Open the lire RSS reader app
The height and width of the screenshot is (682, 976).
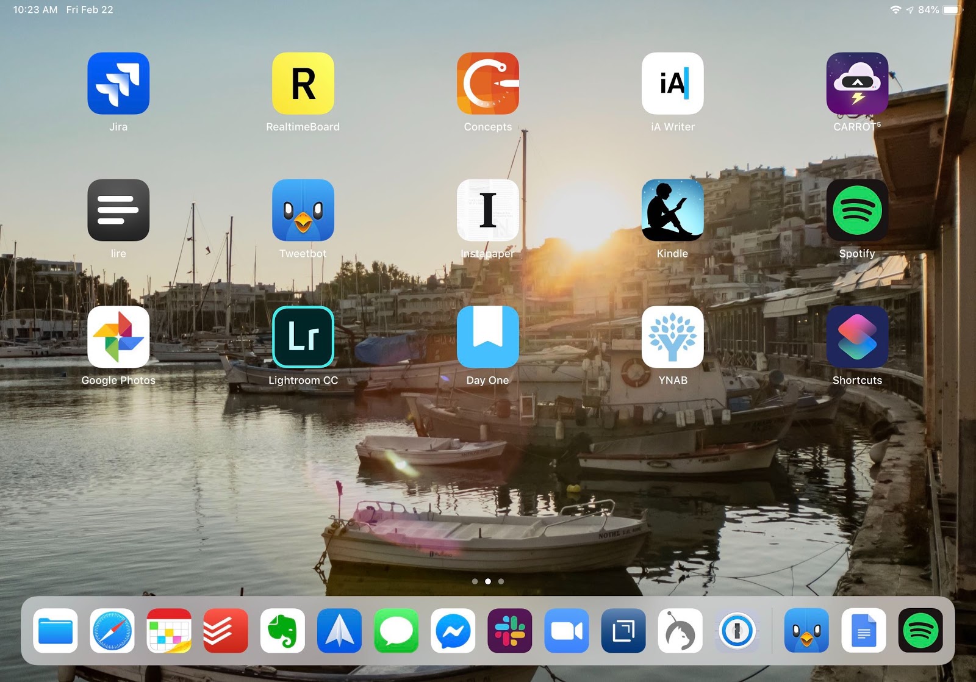click(118, 210)
